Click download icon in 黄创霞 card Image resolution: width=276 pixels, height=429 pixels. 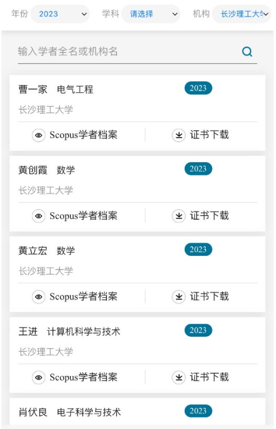pyautogui.click(x=179, y=216)
